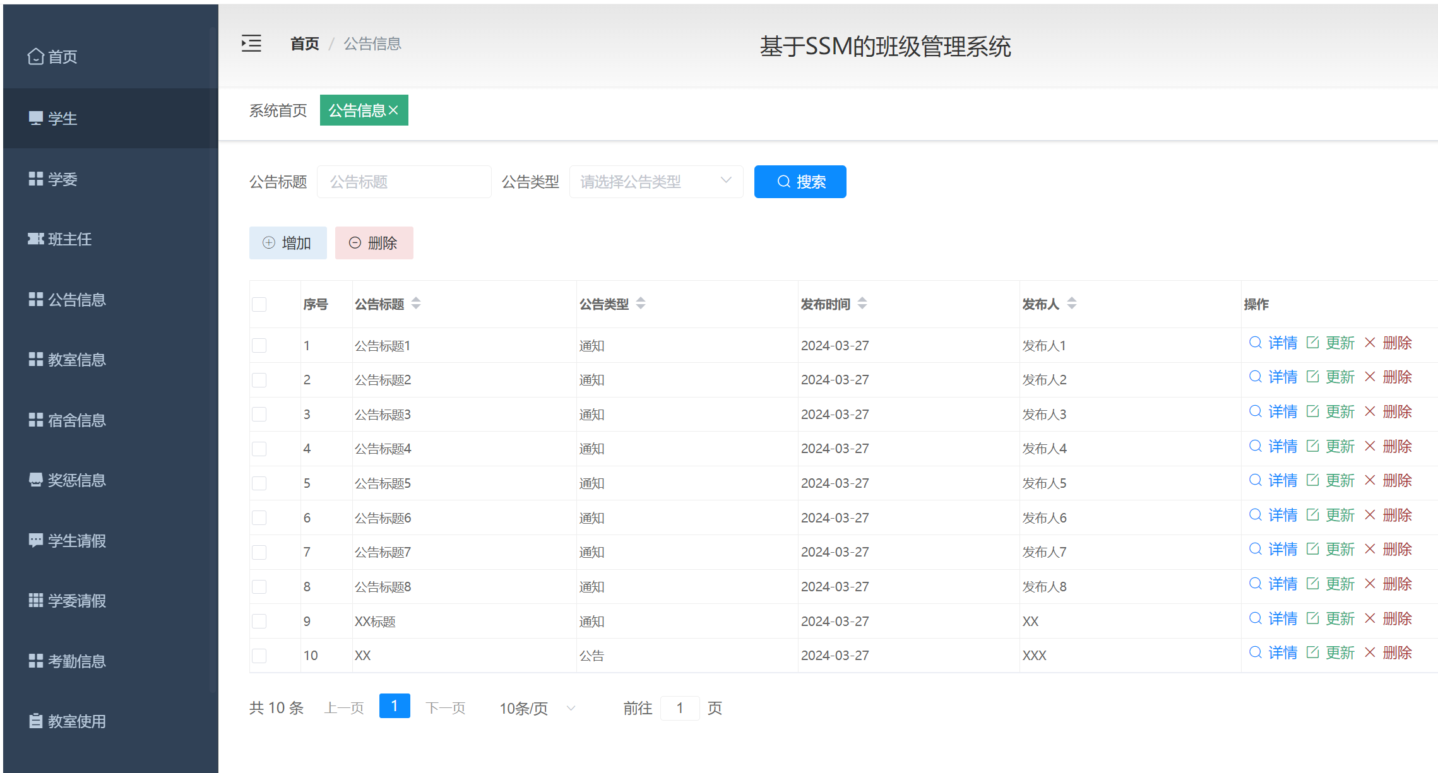Image resolution: width=1438 pixels, height=773 pixels.
Task: Go to next page with 下一页
Action: click(445, 707)
